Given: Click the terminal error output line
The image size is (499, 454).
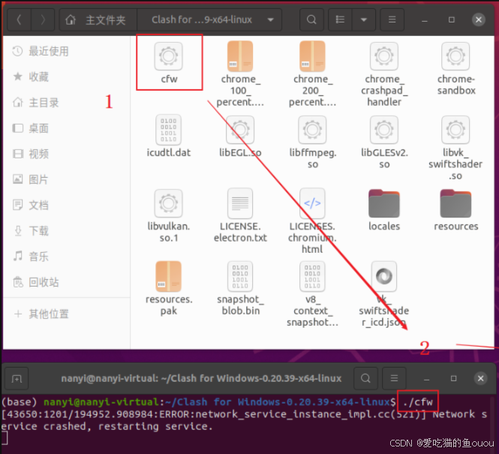Looking at the screenshot, I should click(x=244, y=420).
